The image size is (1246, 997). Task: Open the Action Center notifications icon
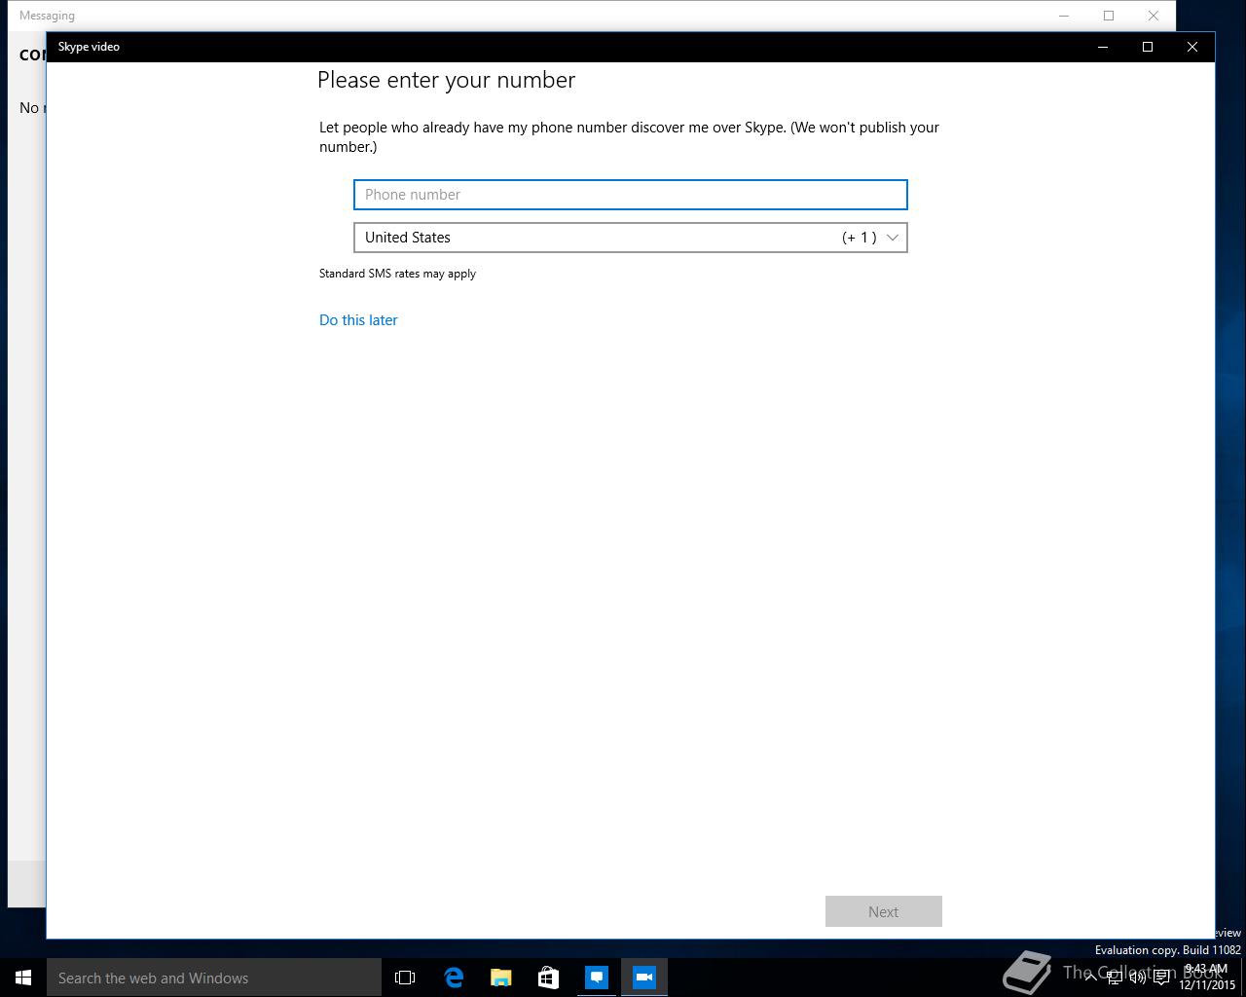tap(1161, 978)
